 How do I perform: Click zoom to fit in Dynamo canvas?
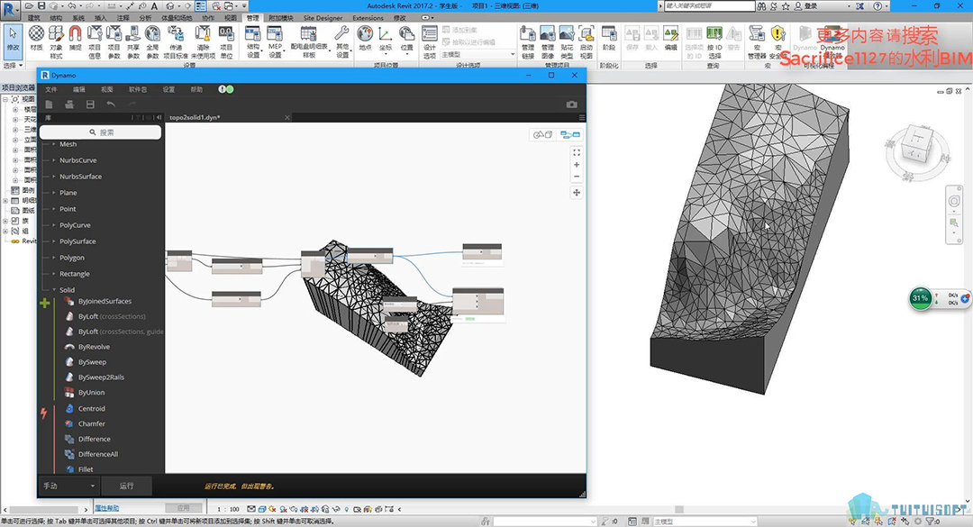[x=577, y=153]
